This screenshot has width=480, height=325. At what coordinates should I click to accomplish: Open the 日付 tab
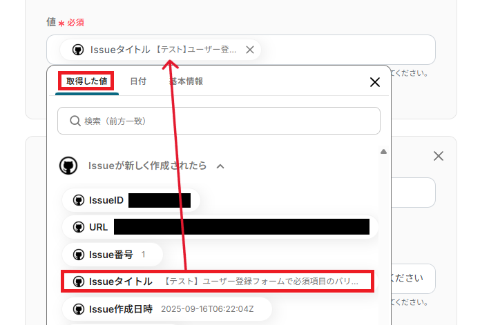tap(138, 81)
